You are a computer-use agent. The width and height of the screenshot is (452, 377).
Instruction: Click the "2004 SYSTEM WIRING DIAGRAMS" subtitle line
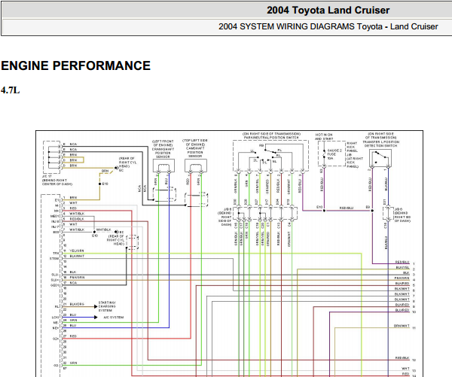(x=328, y=26)
